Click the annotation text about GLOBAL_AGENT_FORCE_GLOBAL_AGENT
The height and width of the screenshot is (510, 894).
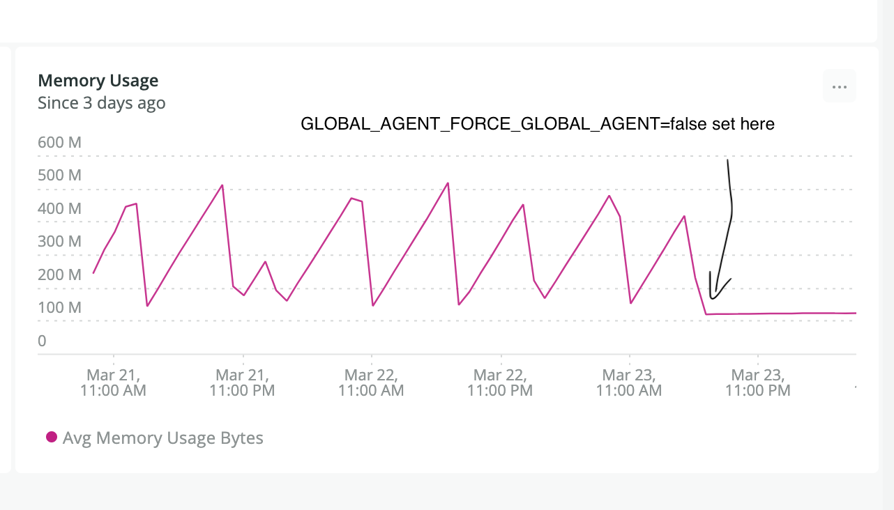click(537, 123)
